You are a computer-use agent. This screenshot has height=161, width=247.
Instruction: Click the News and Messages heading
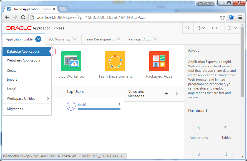pos(136,94)
